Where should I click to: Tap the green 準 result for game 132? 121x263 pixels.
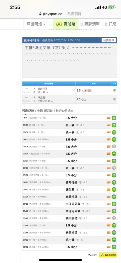point(114,90)
